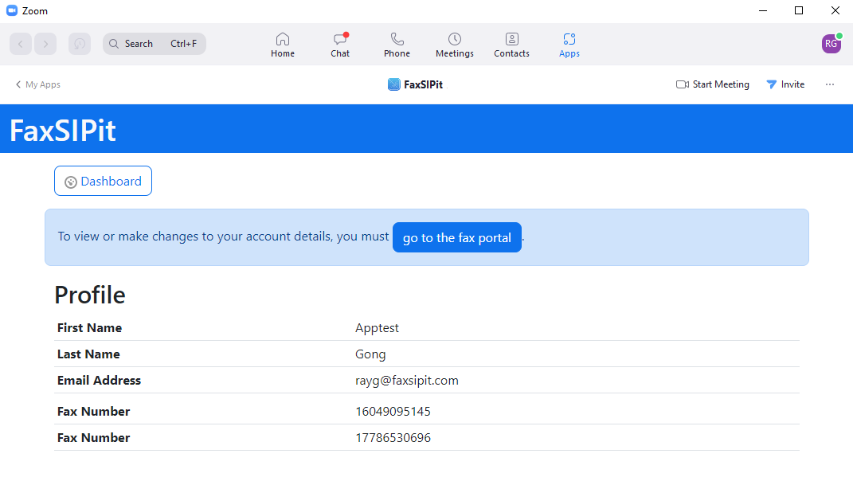Go back with the left arrow button
This screenshot has height=481, width=853.
21,44
